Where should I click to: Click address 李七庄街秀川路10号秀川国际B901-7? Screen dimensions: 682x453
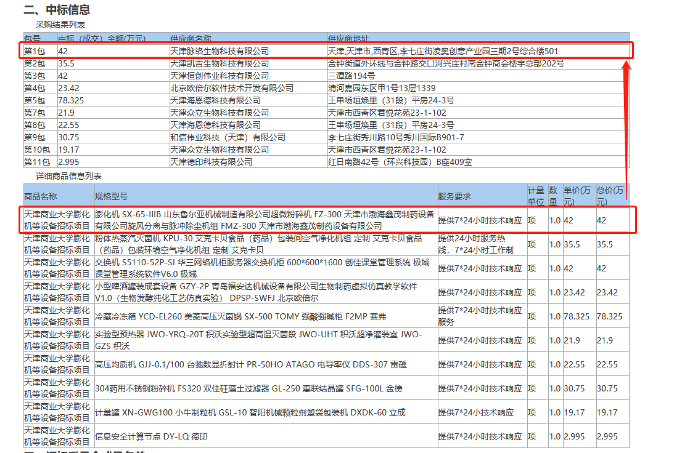click(396, 137)
